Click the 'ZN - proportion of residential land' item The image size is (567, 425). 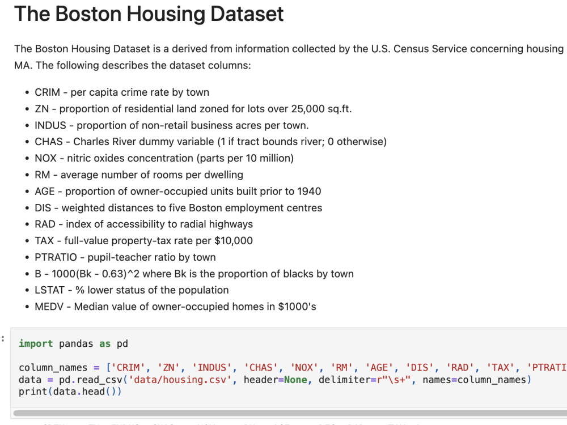[x=193, y=109]
